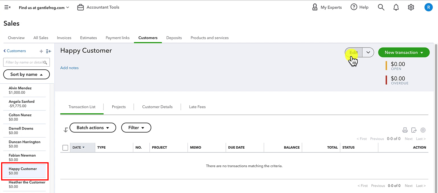The width and height of the screenshot is (438, 193).
Task: Select Alvin Mendez in customer list
Action: click(x=24, y=90)
